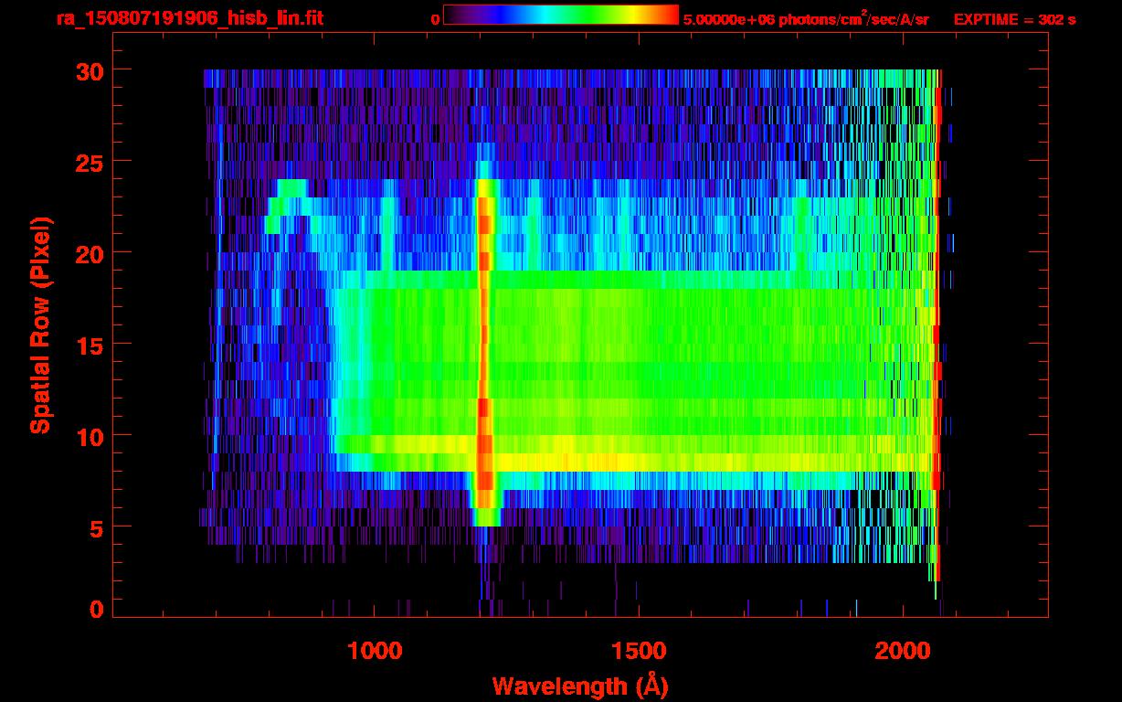
Task: Click the 1500 tick label on wavelength axis
Action: tap(638, 650)
